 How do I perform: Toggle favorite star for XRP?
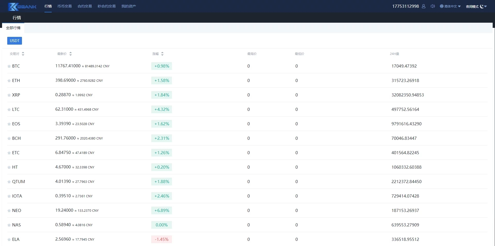pyautogui.click(x=9, y=95)
